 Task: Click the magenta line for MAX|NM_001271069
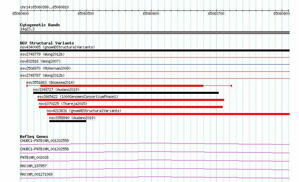pyautogui.click(x=155, y=177)
